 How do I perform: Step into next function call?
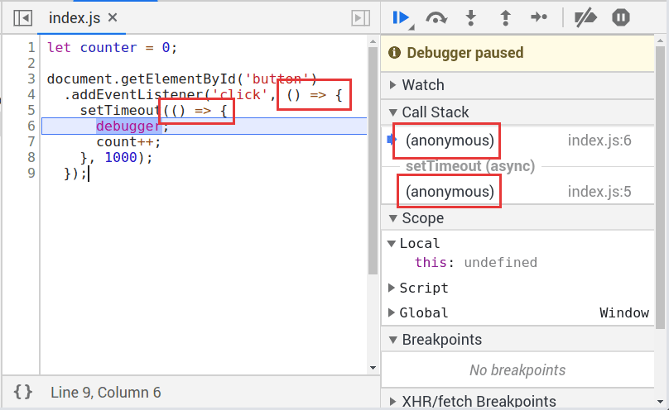(x=470, y=17)
